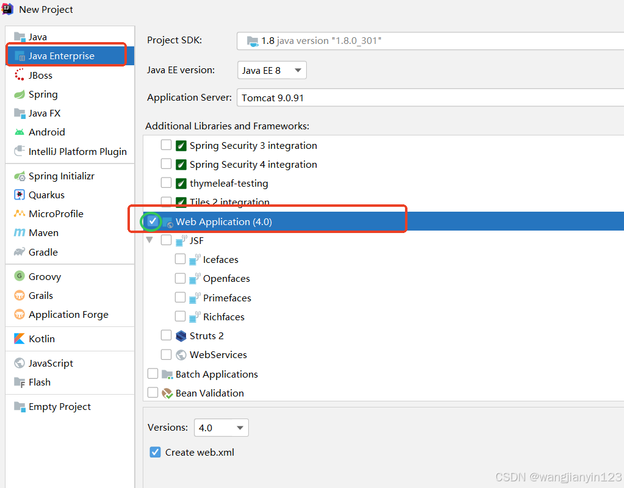The height and width of the screenshot is (488, 624).
Task: Select Grails label in the sidebar
Action: click(41, 296)
